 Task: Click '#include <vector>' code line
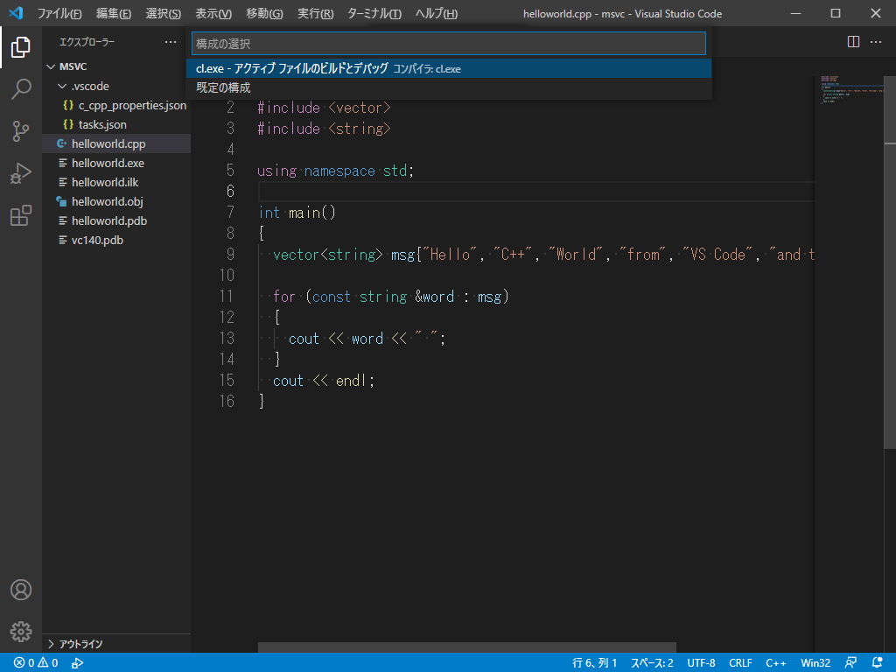[324, 108]
